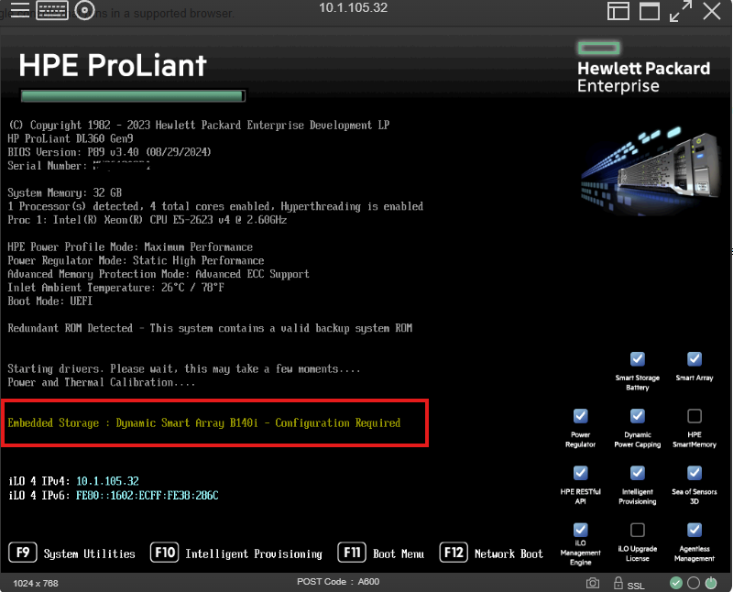Close the remote console window

(x=712, y=11)
